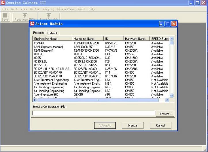Image resolution: width=208 pixels, height=152 pixels.
Task: Select the 12V140(parent module) row
Action: tap(101, 47)
